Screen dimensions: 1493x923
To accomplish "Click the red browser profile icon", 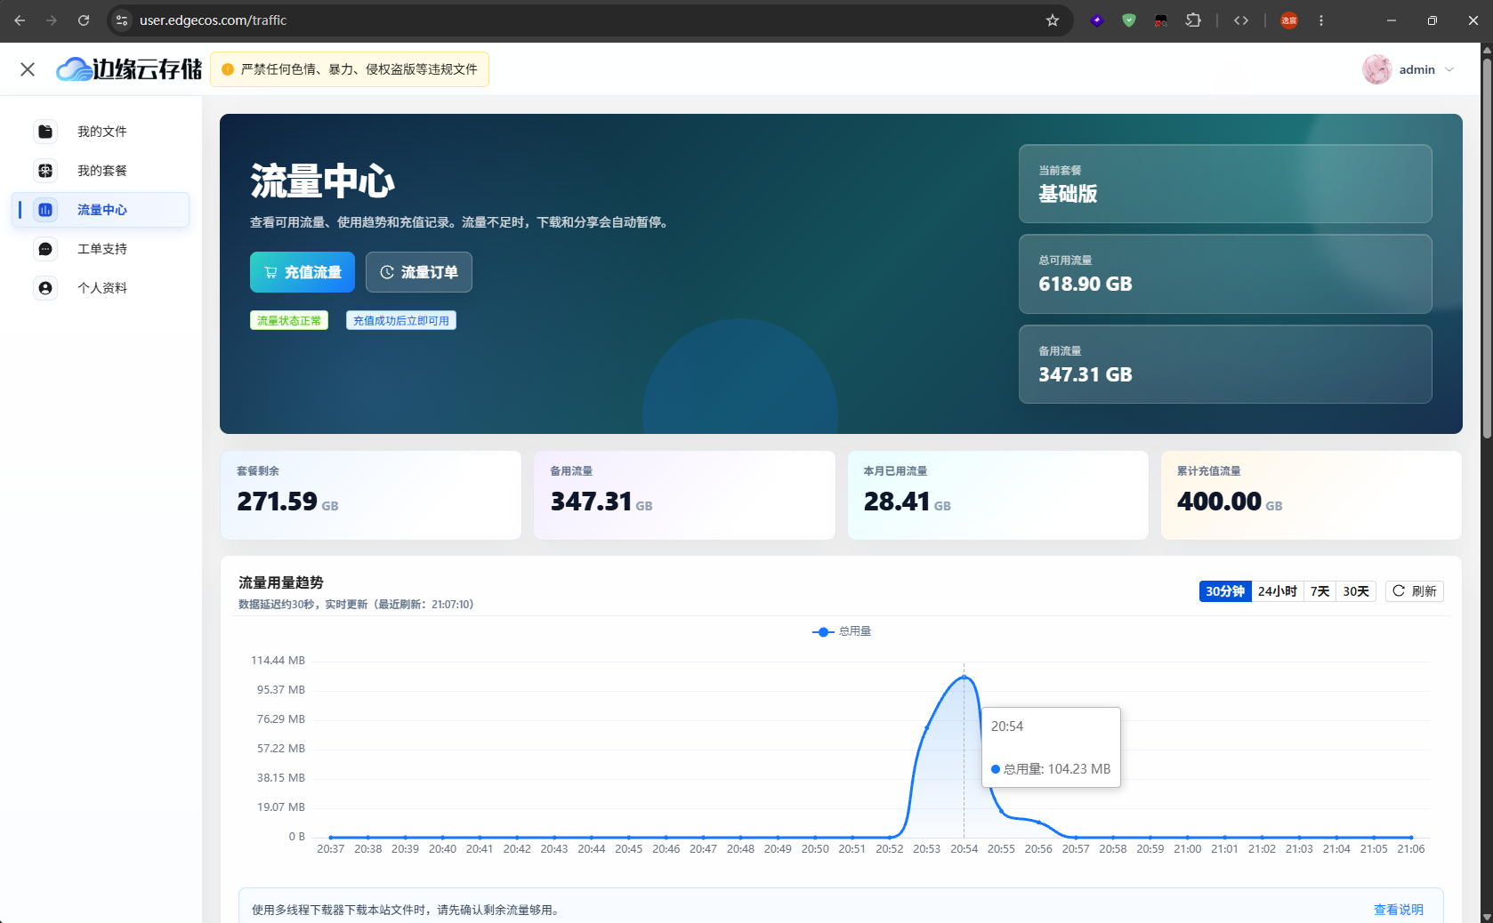I will (1289, 20).
